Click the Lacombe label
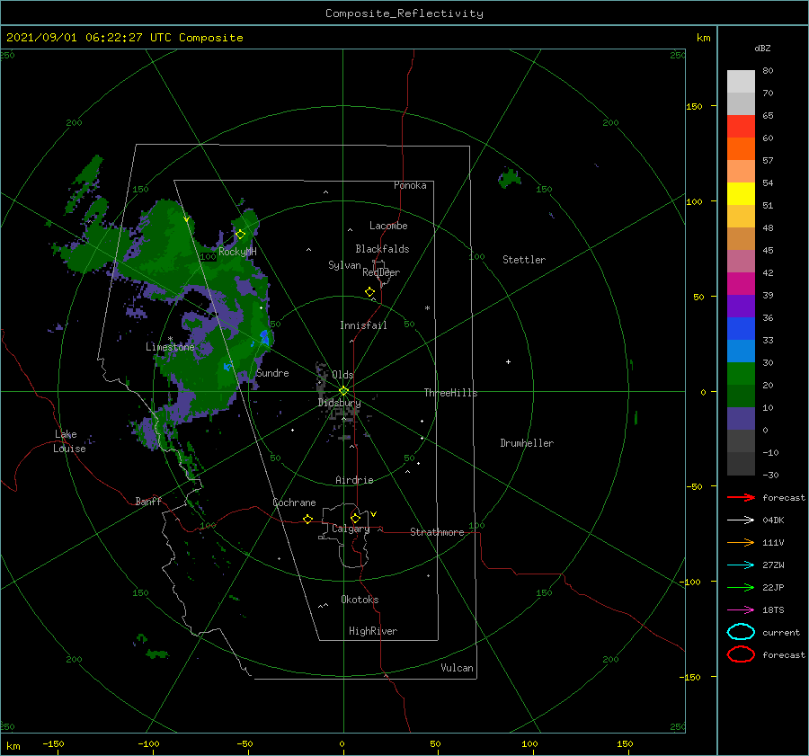This screenshot has width=809, height=756. pyautogui.click(x=388, y=226)
